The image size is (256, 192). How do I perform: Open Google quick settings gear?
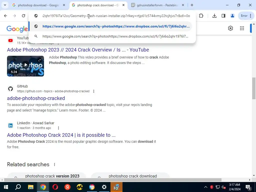230,28
